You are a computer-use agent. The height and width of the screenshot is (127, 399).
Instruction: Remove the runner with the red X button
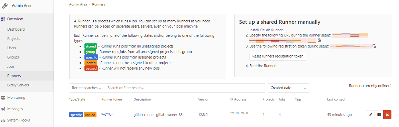pos(387,115)
